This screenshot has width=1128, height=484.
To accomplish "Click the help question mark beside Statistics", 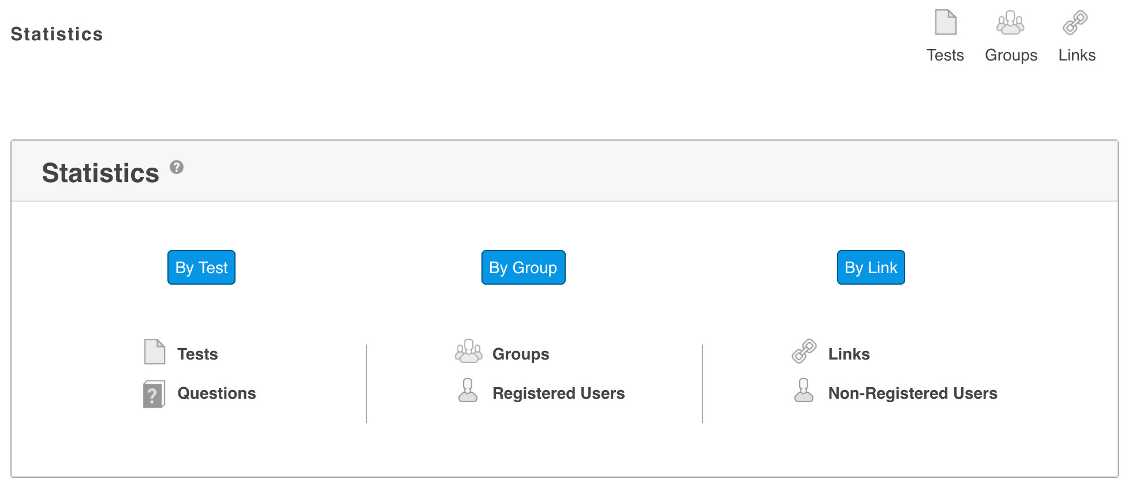I will [177, 167].
